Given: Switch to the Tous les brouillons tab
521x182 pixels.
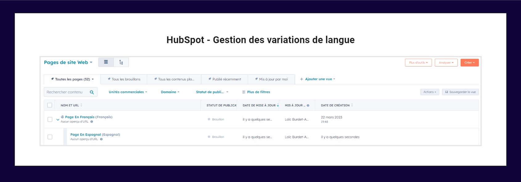Looking at the screenshot, I should pos(124,79).
